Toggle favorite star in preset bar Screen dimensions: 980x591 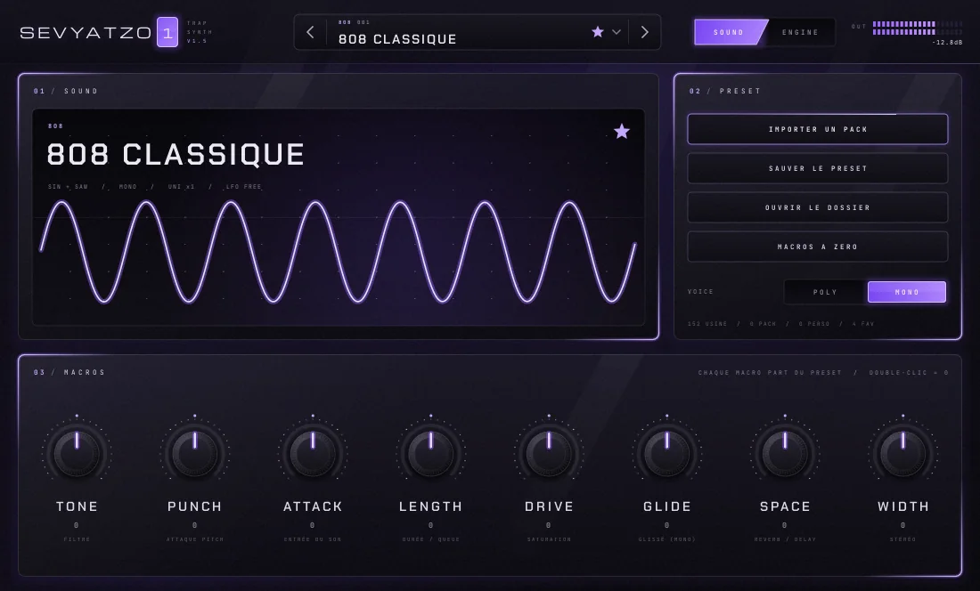[x=598, y=32]
